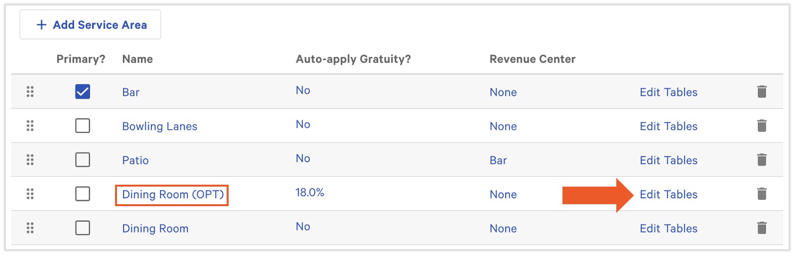The width and height of the screenshot is (795, 256).
Task: Grab the drag handle for Bar
Action: pos(30,92)
